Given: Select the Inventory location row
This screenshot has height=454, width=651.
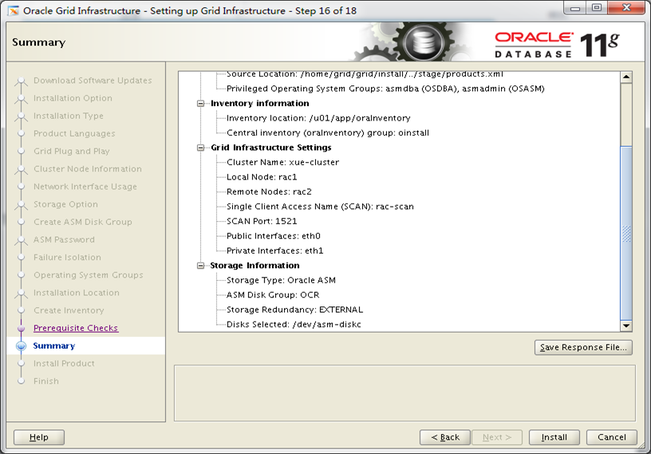Looking at the screenshot, I should point(318,118).
